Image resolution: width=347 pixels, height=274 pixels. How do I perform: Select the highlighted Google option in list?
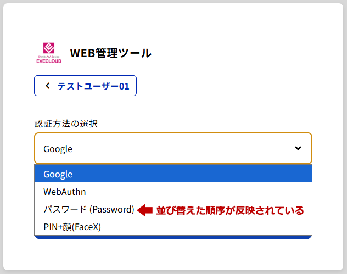pos(58,174)
